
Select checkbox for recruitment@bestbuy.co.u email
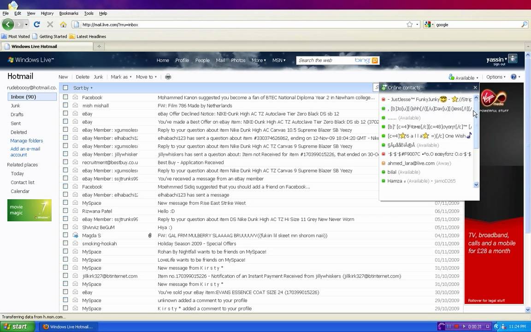tap(65, 162)
